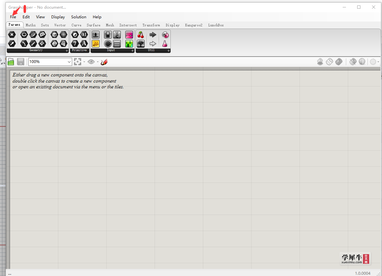382x276 pixels.
Task: Select the Line parameter icon
Action: pyautogui.click(x=33, y=43)
